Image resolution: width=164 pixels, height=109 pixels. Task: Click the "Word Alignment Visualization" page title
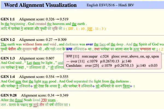[40, 5]
